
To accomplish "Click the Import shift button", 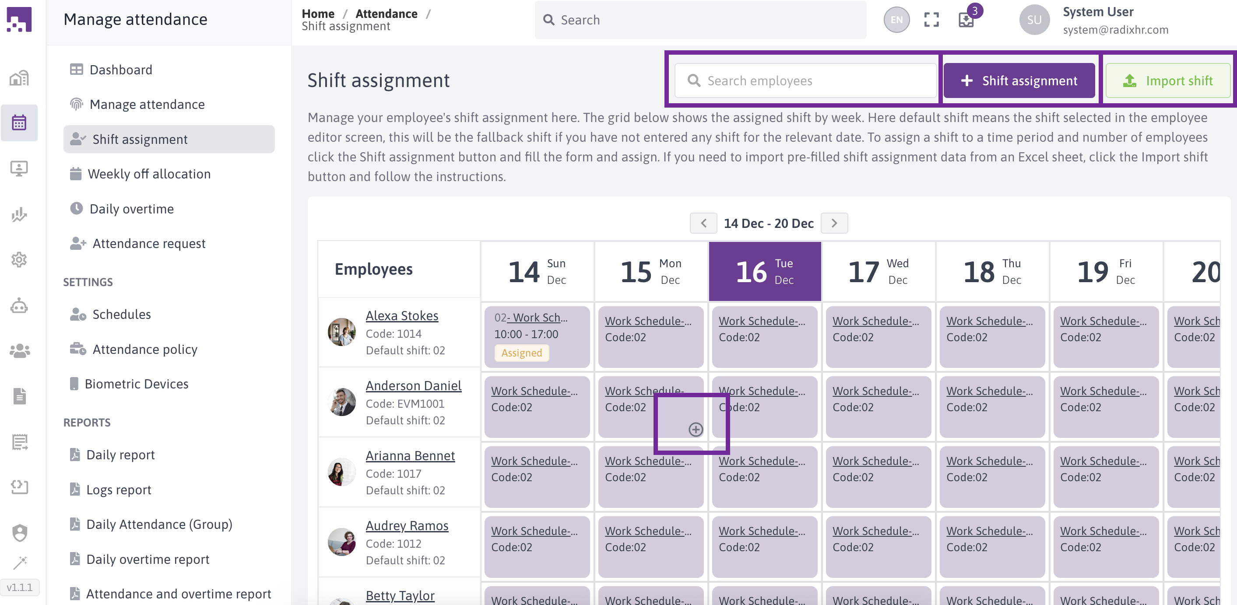I will 1168,80.
